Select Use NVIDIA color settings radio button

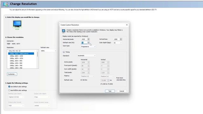(x=9, y=90)
